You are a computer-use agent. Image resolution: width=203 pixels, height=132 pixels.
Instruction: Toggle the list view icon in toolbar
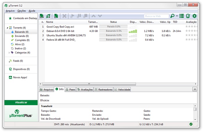point(182,16)
